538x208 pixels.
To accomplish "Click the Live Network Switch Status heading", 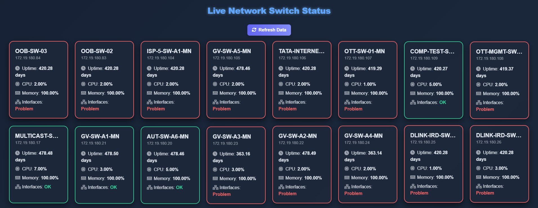I will [x=269, y=11].
